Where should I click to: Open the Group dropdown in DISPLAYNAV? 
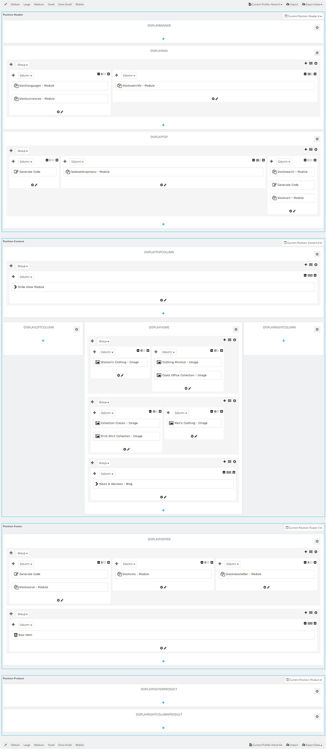[x=22, y=65]
